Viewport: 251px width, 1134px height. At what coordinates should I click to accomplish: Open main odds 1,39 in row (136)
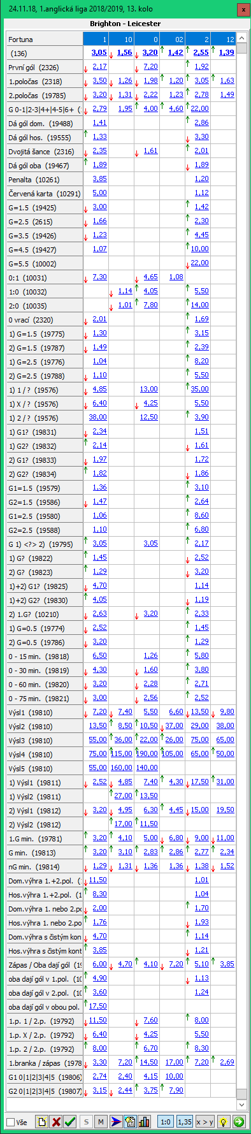(226, 52)
